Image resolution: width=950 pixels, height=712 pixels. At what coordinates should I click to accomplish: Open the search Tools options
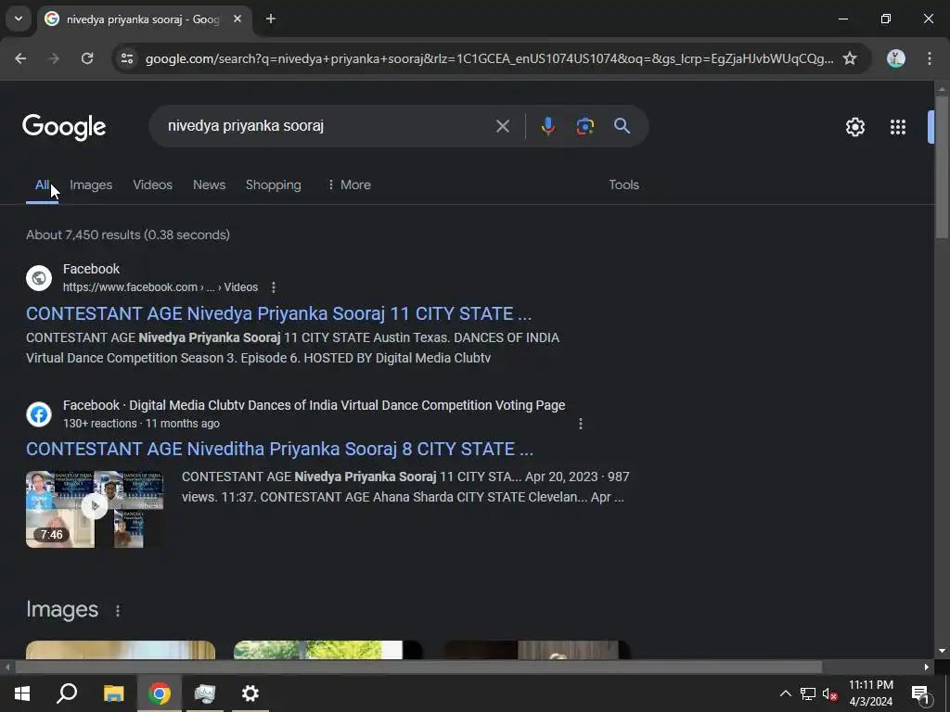coord(624,184)
